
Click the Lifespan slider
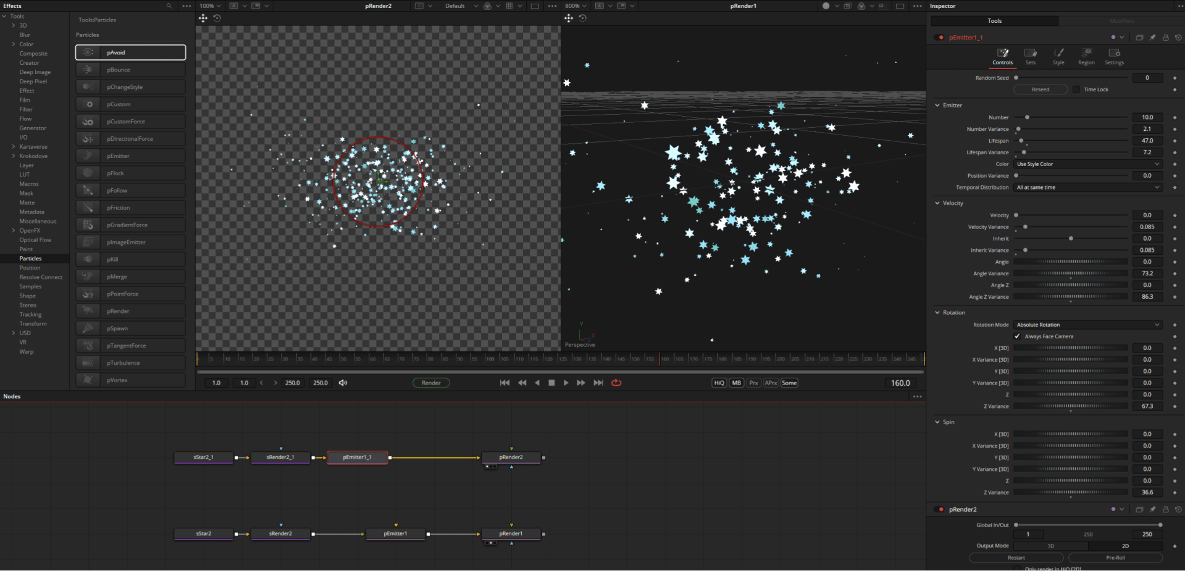1072,141
